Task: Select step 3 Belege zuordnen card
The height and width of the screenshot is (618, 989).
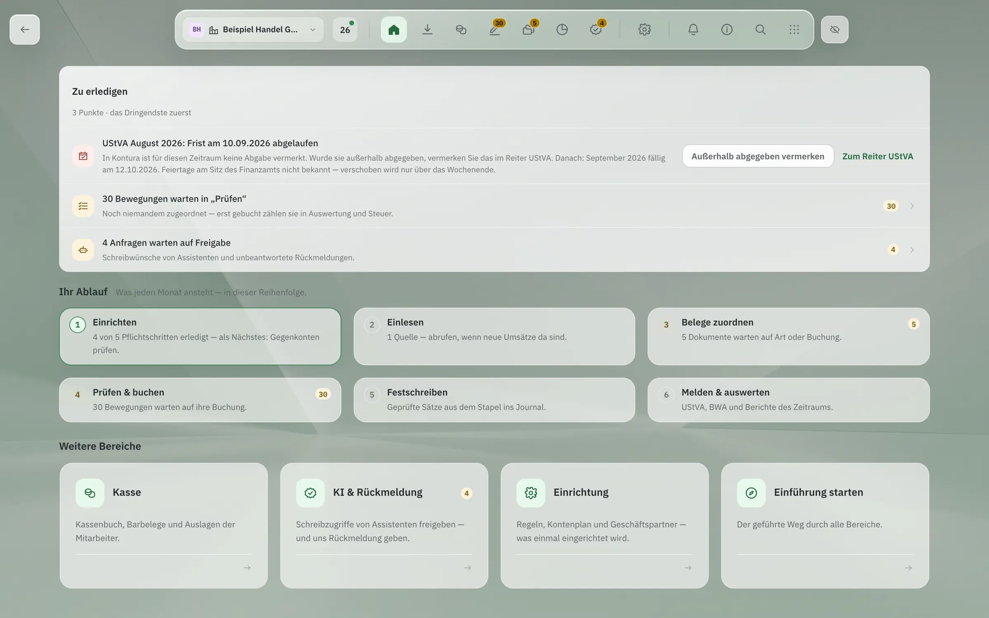Action: tap(788, 336)
